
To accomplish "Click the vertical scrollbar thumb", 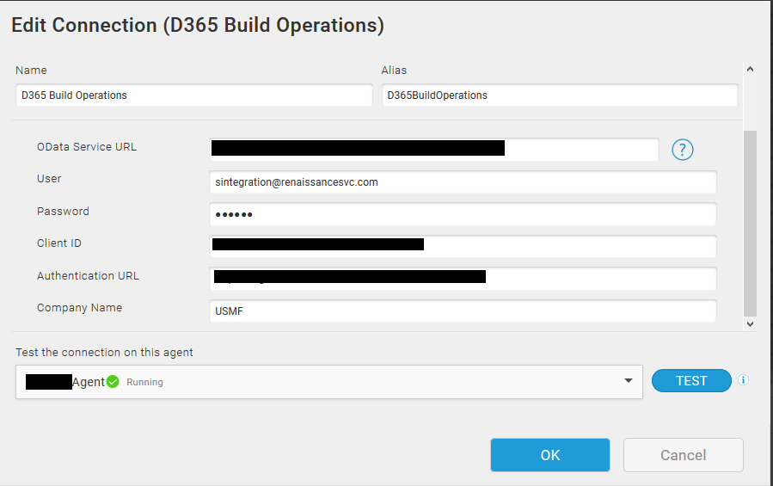I will click(x=750, y=223).
